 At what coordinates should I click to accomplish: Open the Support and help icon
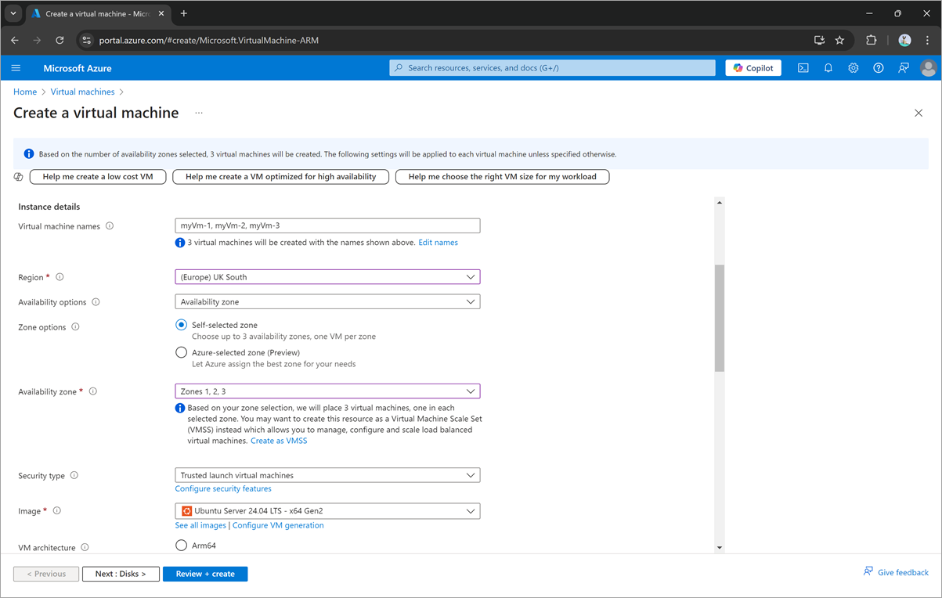point(878,68)
